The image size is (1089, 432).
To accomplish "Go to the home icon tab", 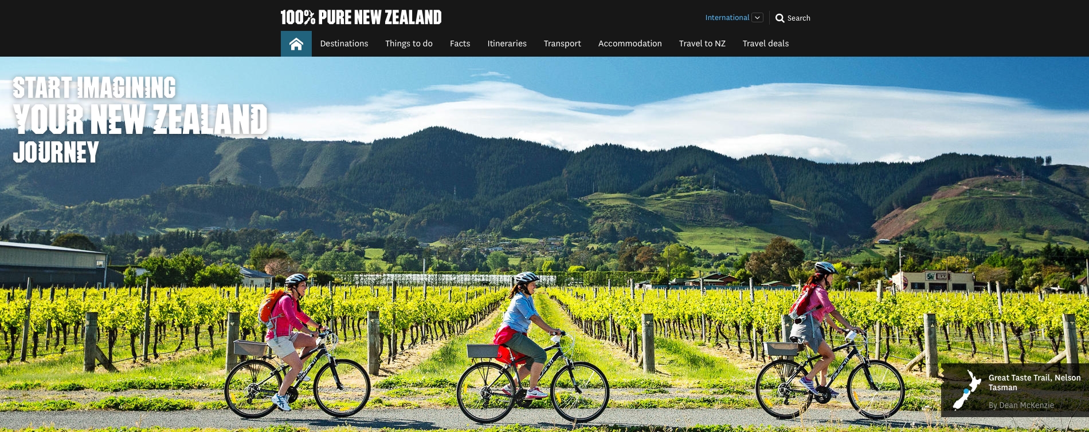I will [296, 43].
